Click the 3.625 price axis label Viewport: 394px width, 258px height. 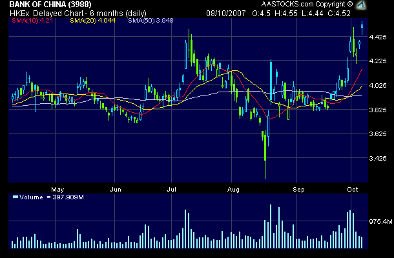coord(378,134)
